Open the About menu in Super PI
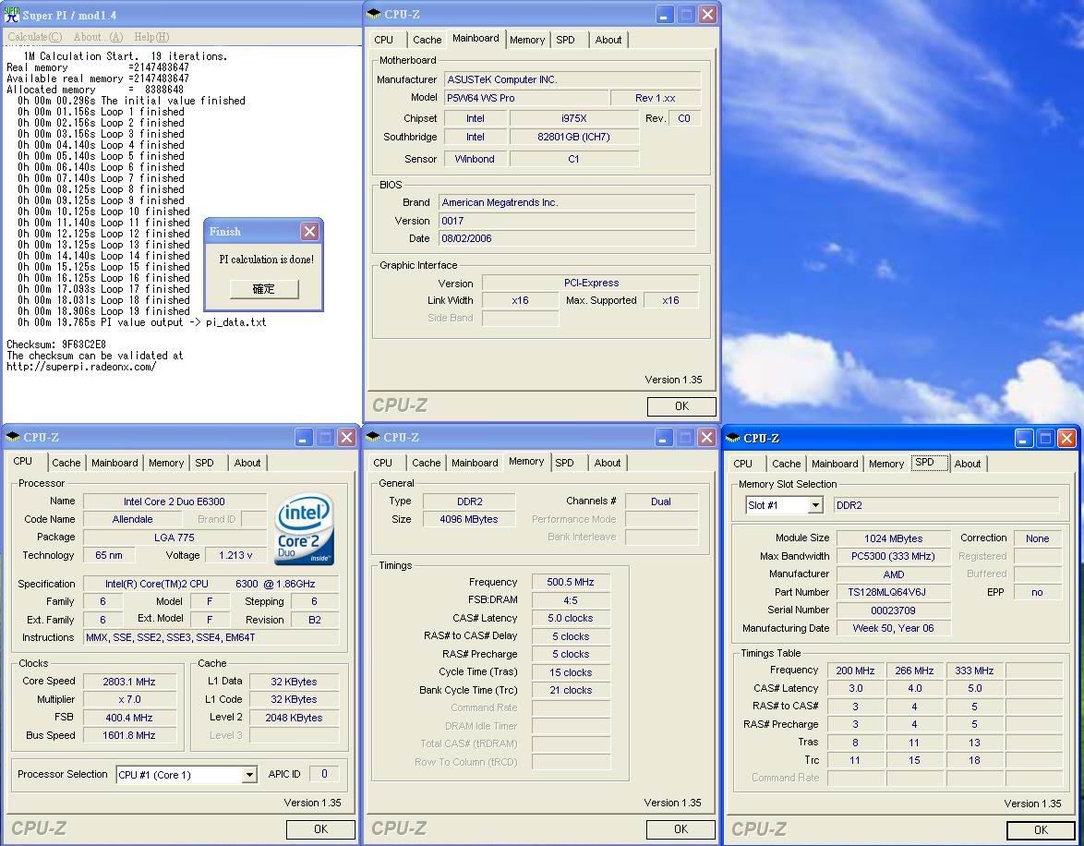This screenshot has width=1084, height=846. tap(98, 37)
